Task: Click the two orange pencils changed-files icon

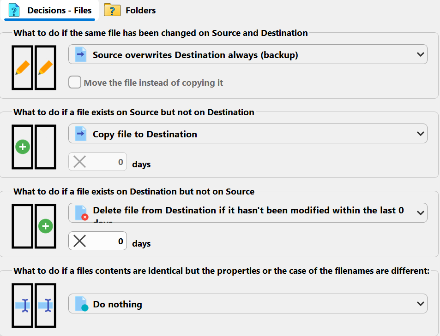Action: (x=34, y=68)
